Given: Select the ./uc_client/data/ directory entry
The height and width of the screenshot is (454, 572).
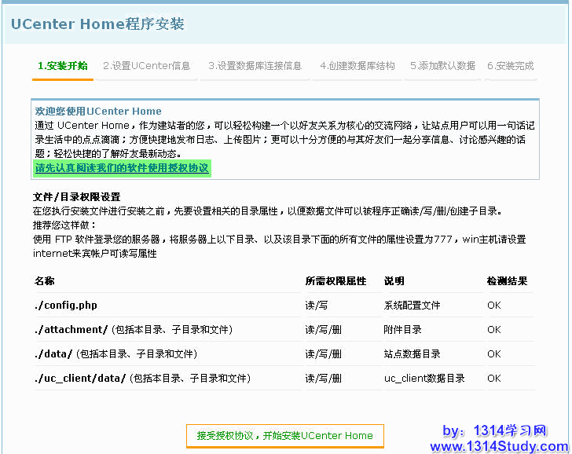Looking at the screenshot, I should pyautogui.click(x=80, y=378).
